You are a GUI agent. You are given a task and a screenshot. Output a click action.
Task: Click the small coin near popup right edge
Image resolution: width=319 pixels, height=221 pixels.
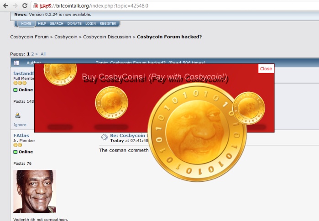click(x=248, y=108)
